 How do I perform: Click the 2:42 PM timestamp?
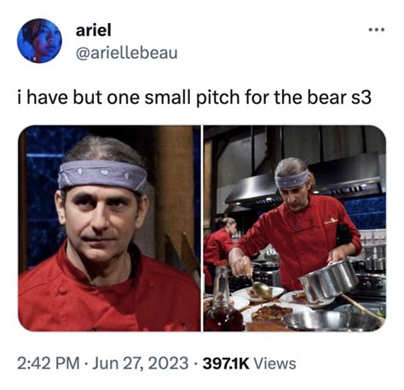(49, 364)
